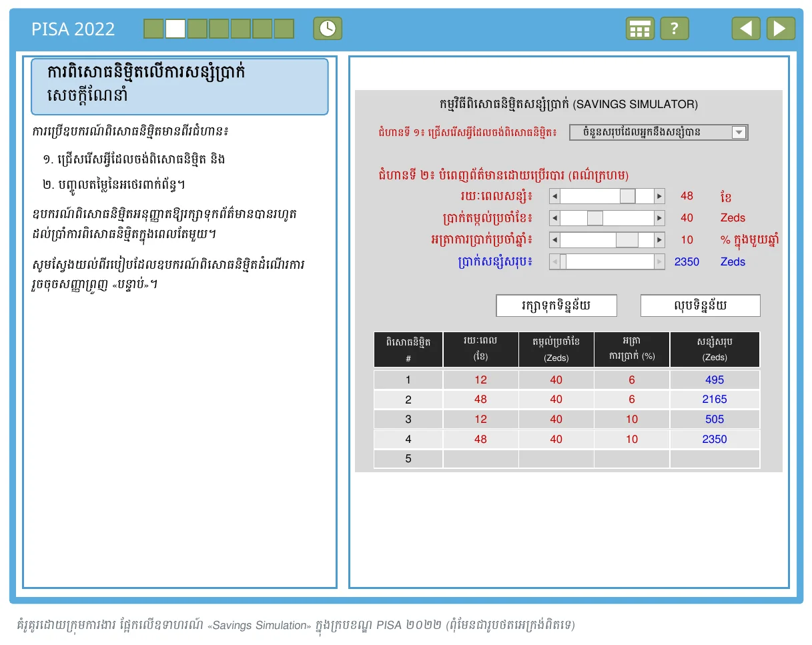Click the monthly deposit slider thumb
Screen dimensions: 812x645
(x=594, y=218)
